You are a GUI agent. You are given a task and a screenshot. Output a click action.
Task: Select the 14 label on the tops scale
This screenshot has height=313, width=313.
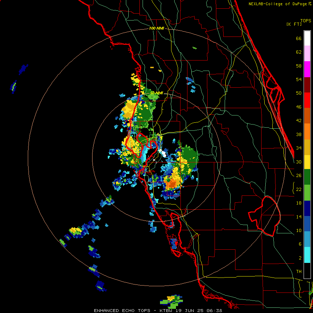pyautogui.click(x=299, y=217)
